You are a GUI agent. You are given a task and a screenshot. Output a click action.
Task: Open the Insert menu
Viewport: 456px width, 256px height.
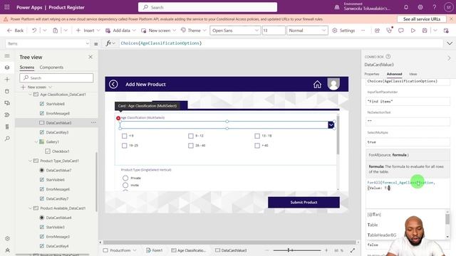tap(88, 31)
